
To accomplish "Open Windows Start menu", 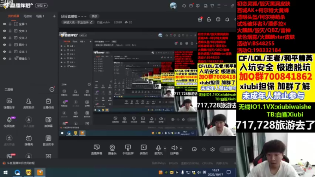I will click(x=6, y=172).
